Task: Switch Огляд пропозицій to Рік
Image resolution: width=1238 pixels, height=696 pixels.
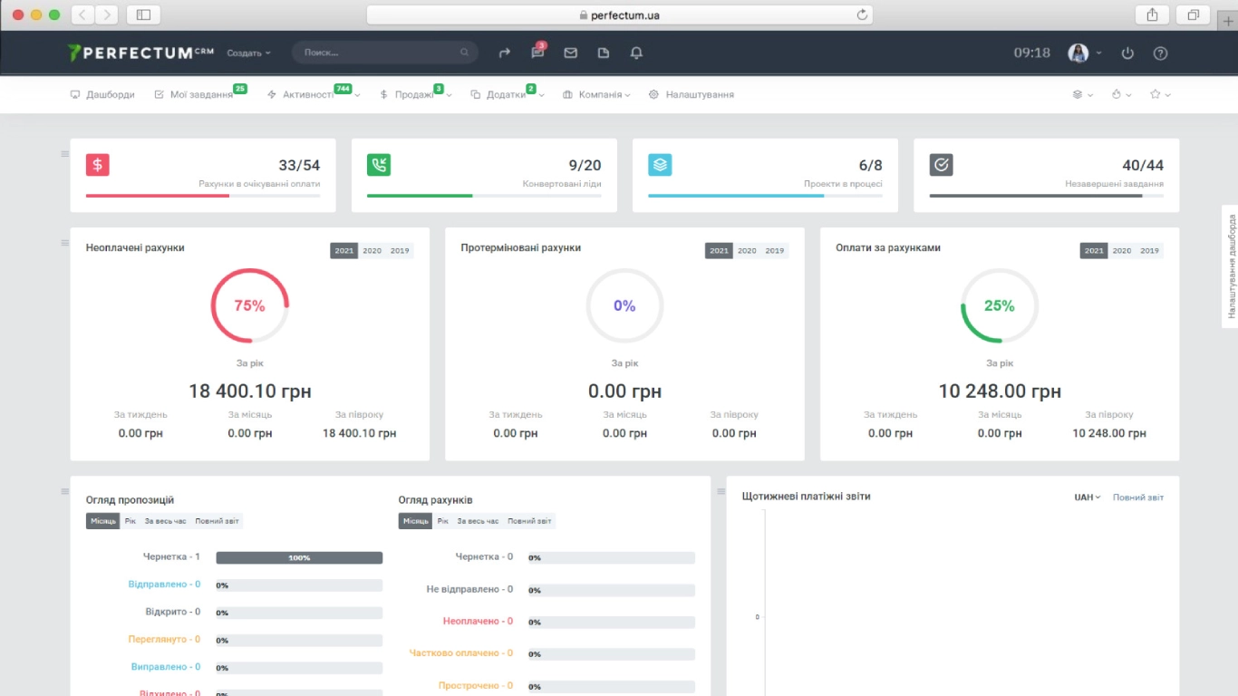Action: pos(131,521)
